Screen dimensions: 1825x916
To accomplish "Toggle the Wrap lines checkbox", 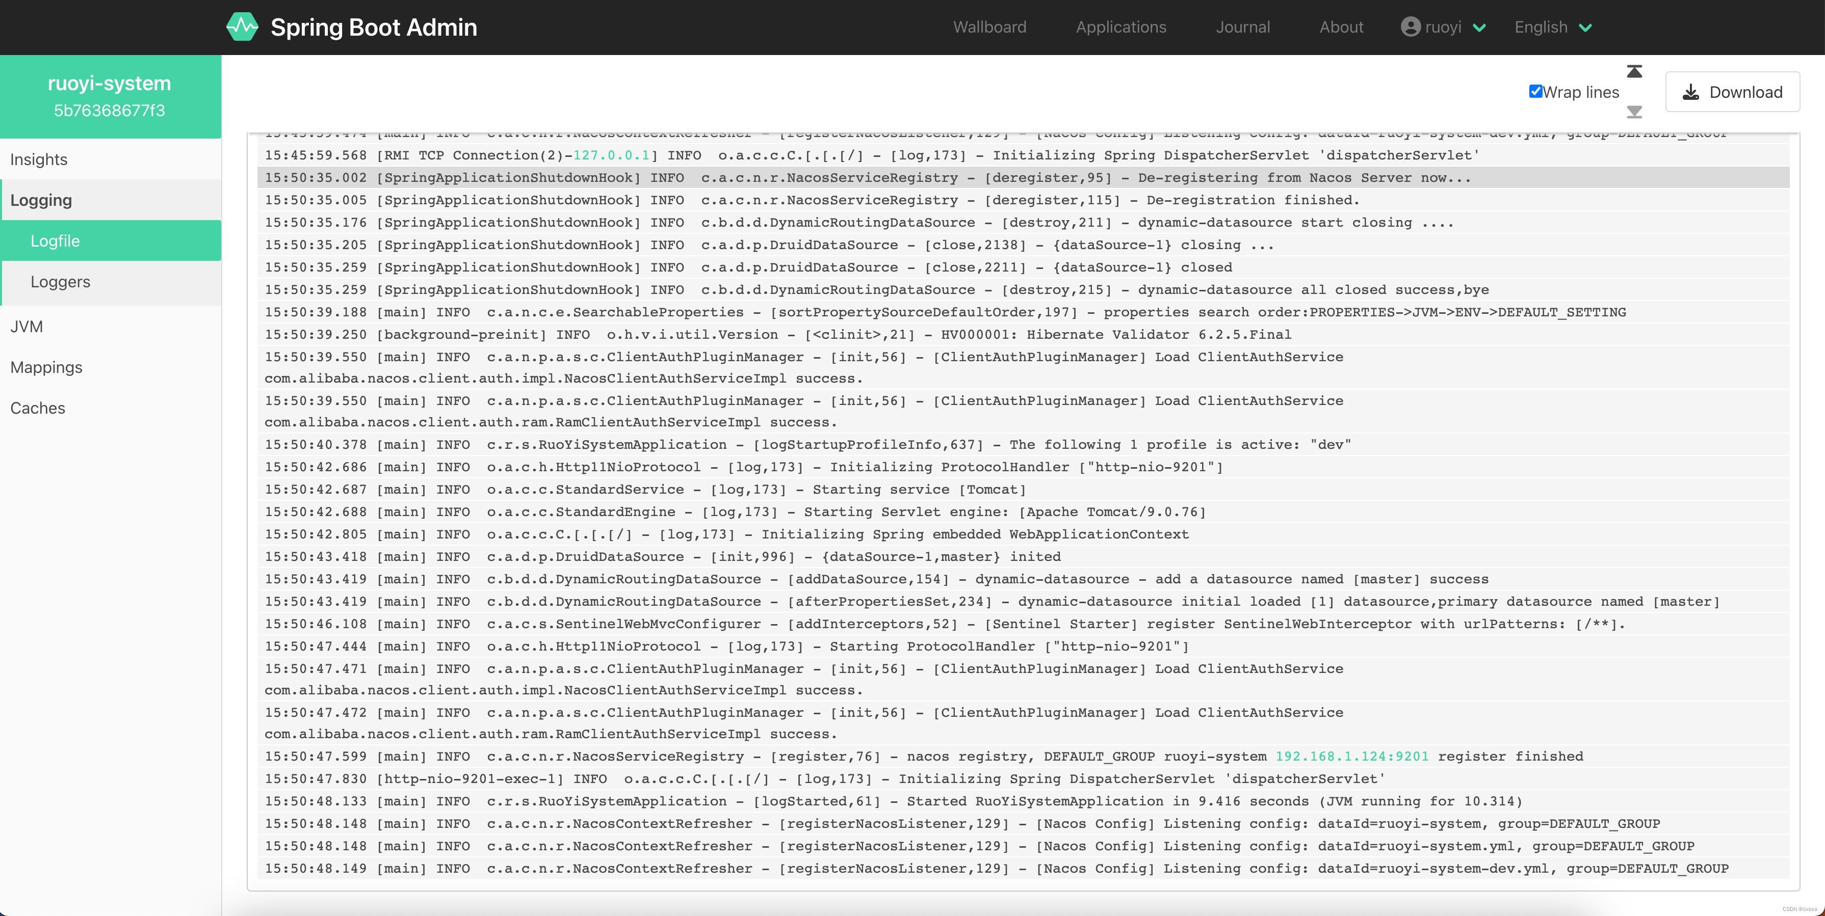I will click(x=1535, y=91).
